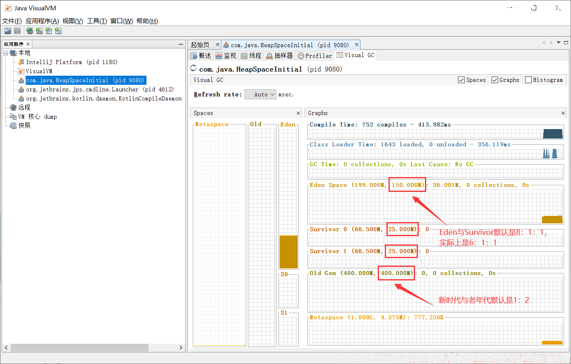Click the 本地 (Local) computer icon
Screen dimensions: 571x364
13,53
